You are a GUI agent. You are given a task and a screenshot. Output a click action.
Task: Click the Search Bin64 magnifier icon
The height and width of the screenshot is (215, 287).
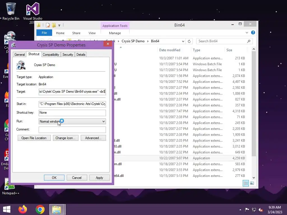(249, 41)
